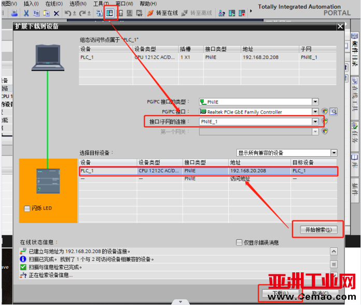361x305 pixels.
Task: Open the 接口/子网的连接 PN/IE_1 dropdown
Action: [x=315, y=121]
